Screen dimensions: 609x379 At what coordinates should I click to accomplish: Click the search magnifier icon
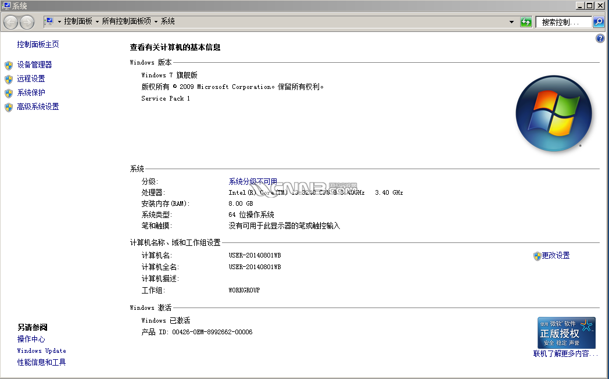[599, 22]
